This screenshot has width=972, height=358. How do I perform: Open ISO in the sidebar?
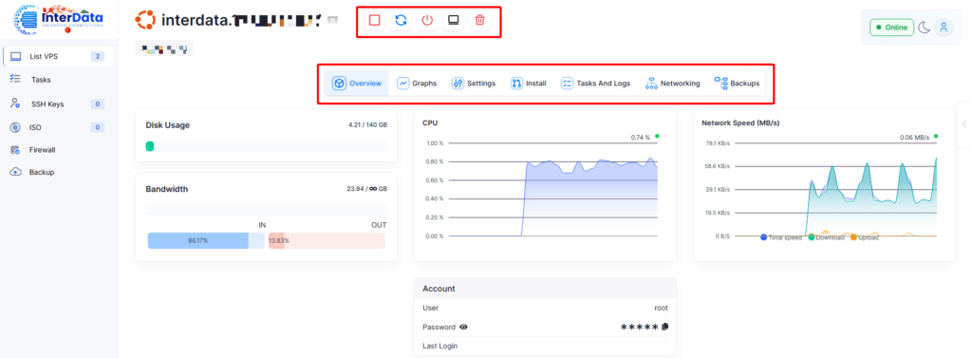click(35, 127)
